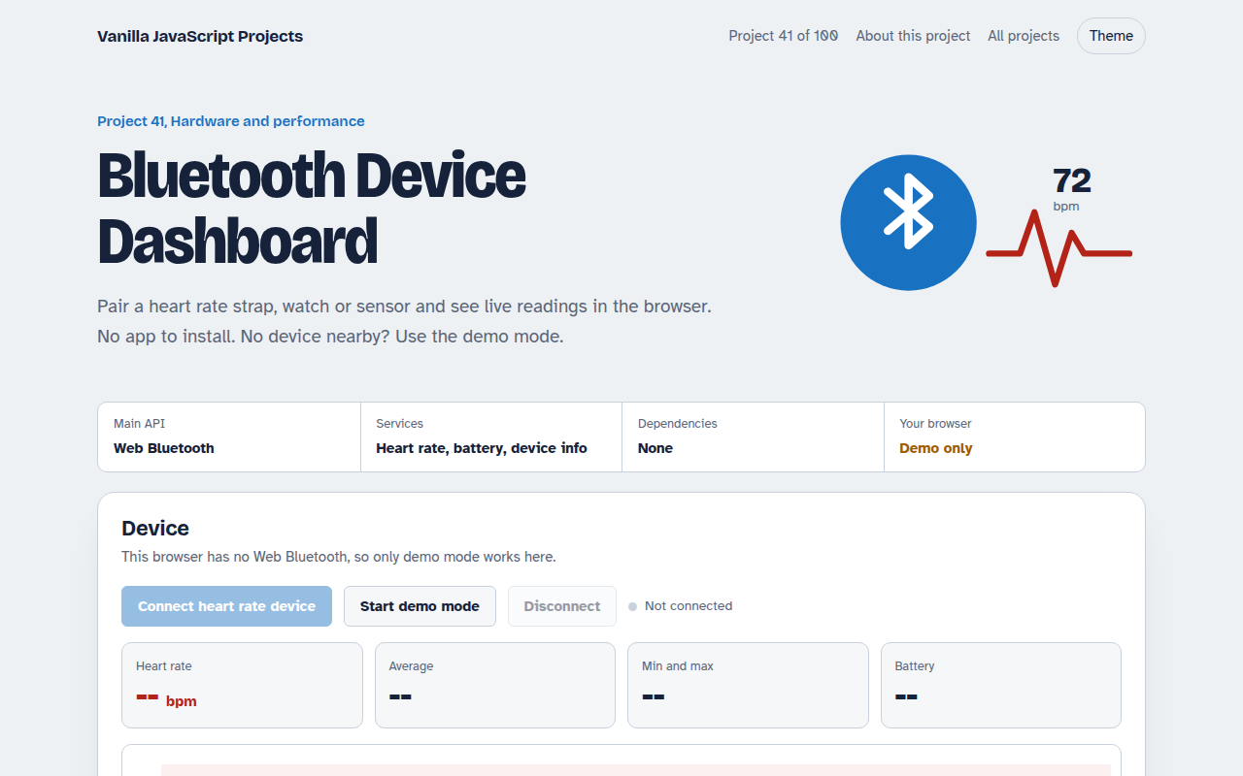
Task: Click the Disconnect button
Action: click(x=562, y=606)
